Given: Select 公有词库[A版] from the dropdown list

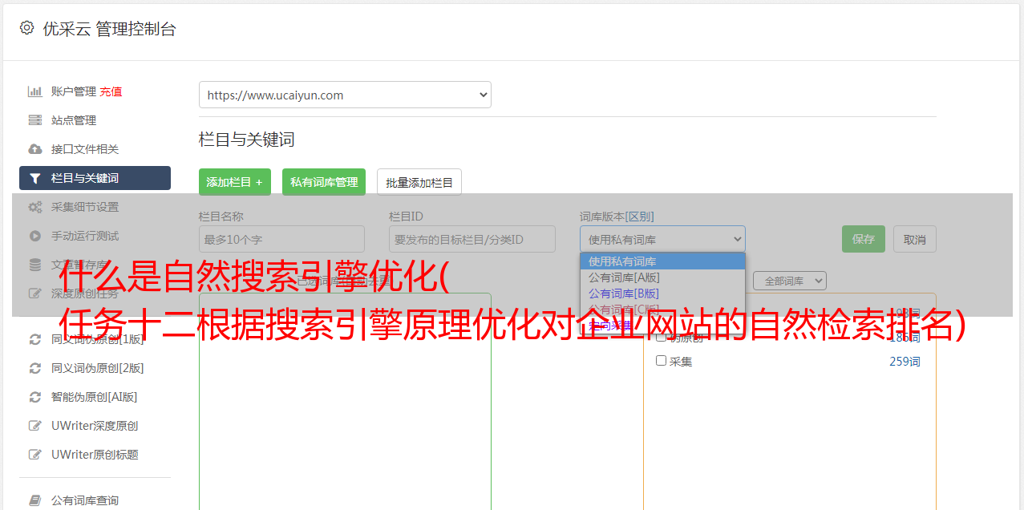Looking at the screenshot, I should (x=624, y=277).
